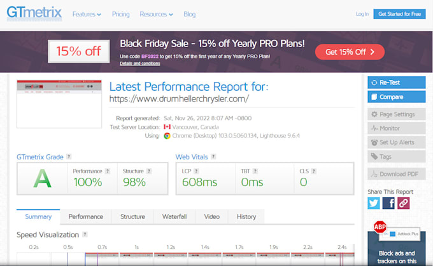Switch to the Structure tab
Screen dimensions: 433x266
pos(132,216)
